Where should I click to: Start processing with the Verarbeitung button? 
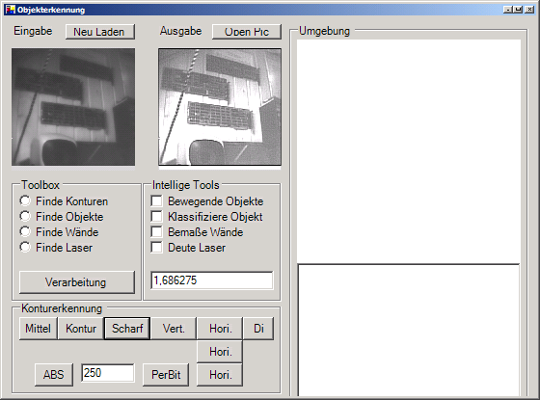77,282
